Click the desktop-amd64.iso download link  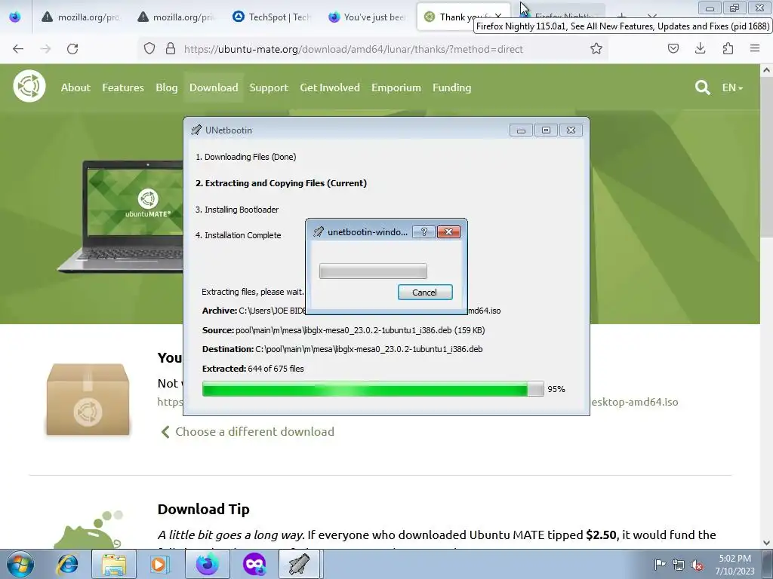pyautogui.click(x=634, y=402)
